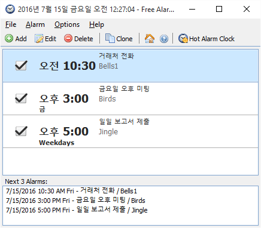Click the Edit alarm pencil icon
This screenshot has width=261, height=228.
click(x=39, y=38)
